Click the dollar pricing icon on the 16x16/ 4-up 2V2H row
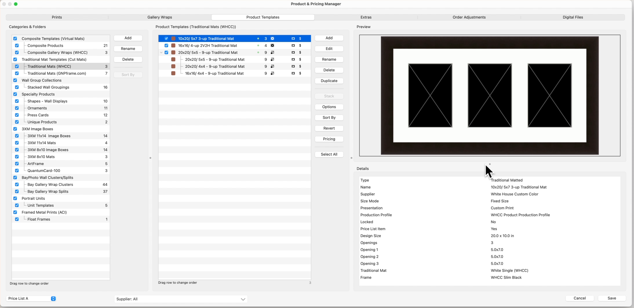 pos(300,45)
